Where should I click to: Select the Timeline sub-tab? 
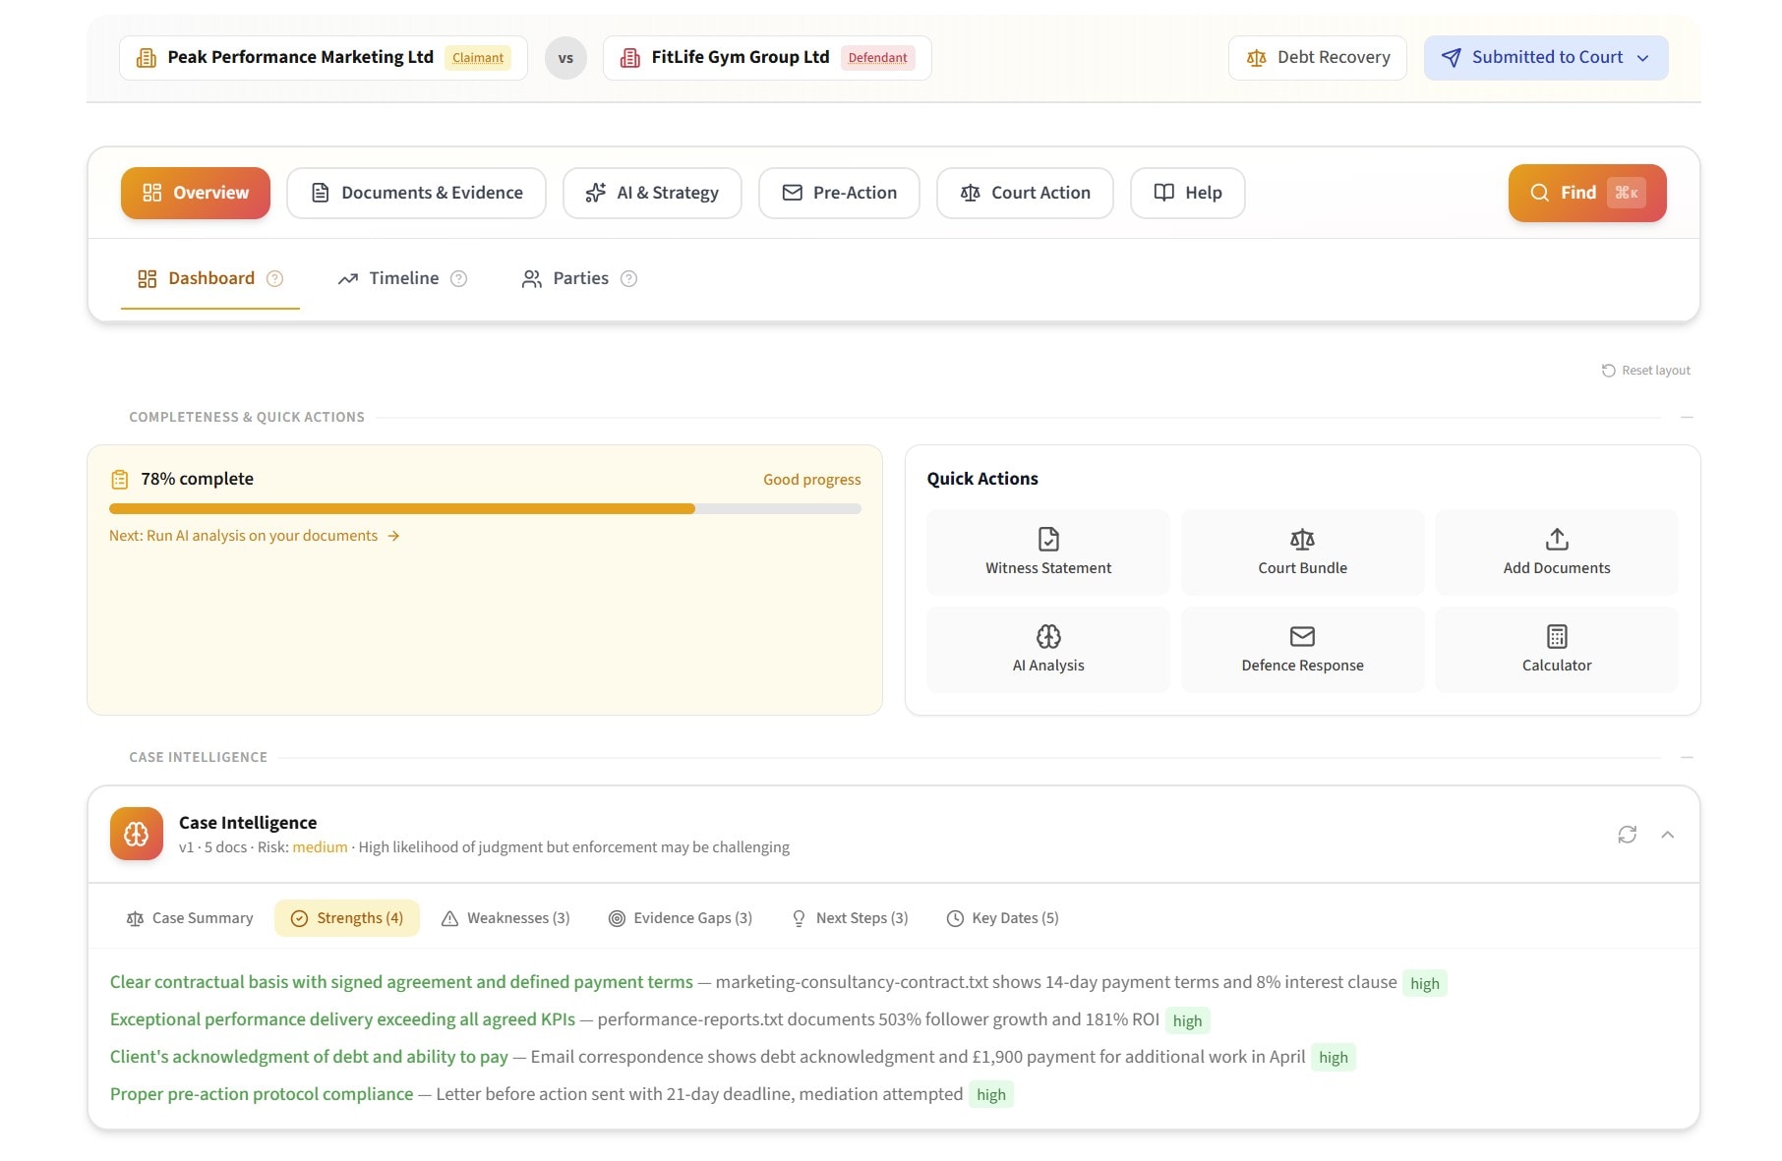coord(401,278)
